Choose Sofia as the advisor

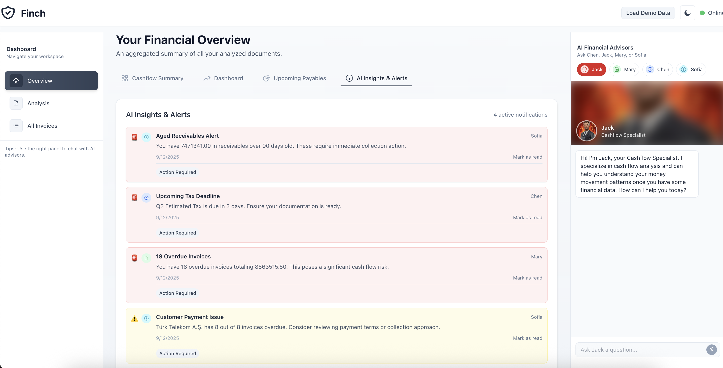point(691,70)
